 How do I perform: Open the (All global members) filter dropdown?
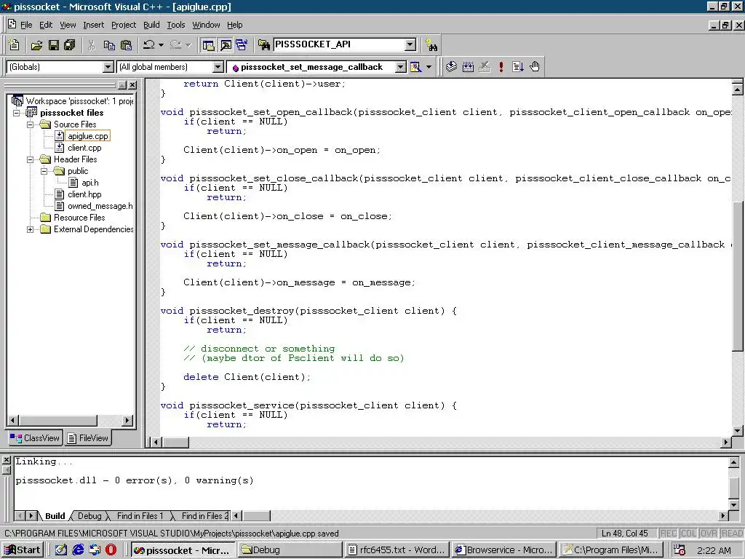[x=218, y=67]
